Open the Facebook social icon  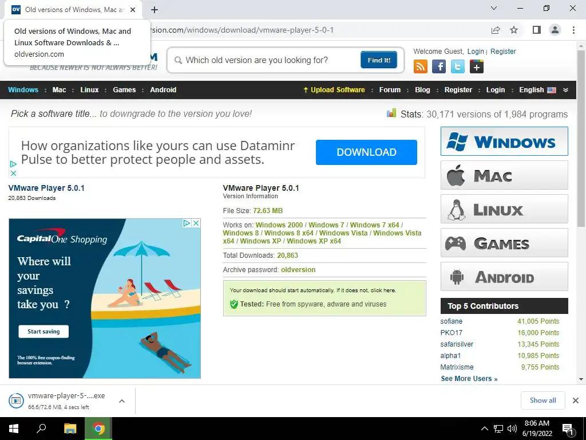pos(439,67)
